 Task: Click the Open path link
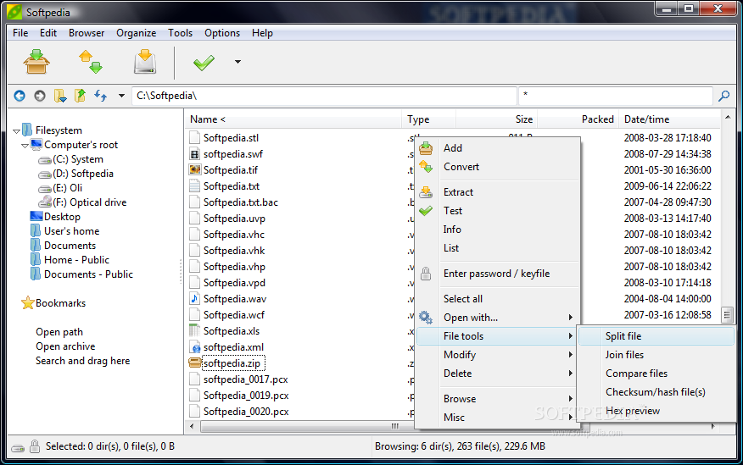[59, 332]
